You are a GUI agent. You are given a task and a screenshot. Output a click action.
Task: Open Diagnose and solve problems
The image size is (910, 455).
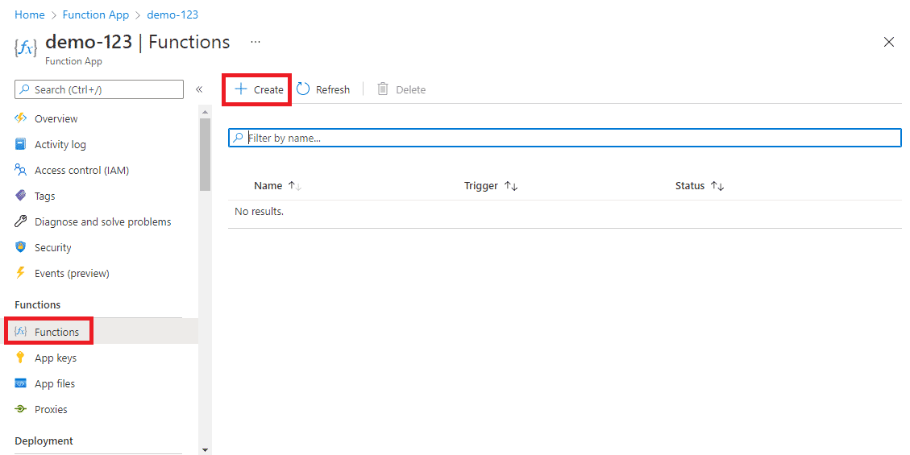pyautogui.click(x=102, y=221)
